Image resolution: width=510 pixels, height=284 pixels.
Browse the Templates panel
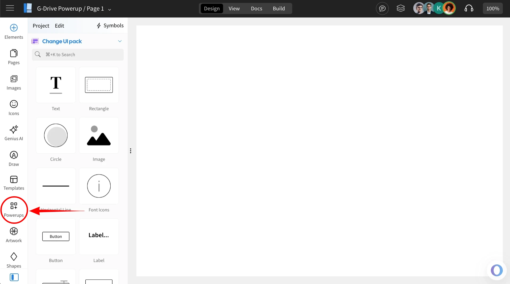click(x=14, y=182)
